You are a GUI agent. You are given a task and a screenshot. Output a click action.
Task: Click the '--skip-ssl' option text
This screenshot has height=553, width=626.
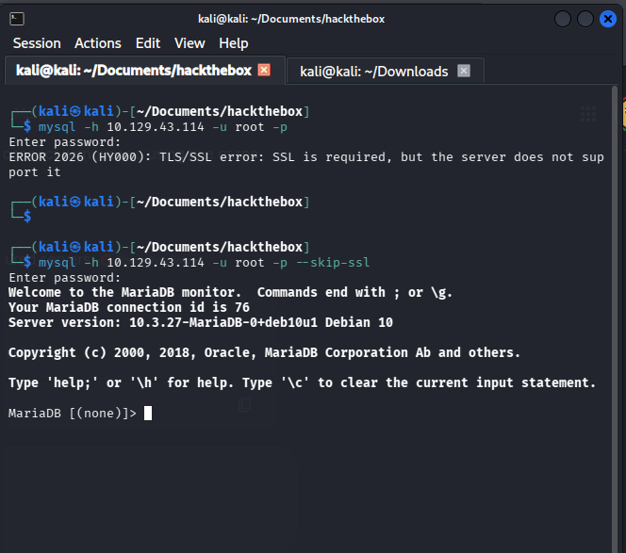tap(333, 262)
